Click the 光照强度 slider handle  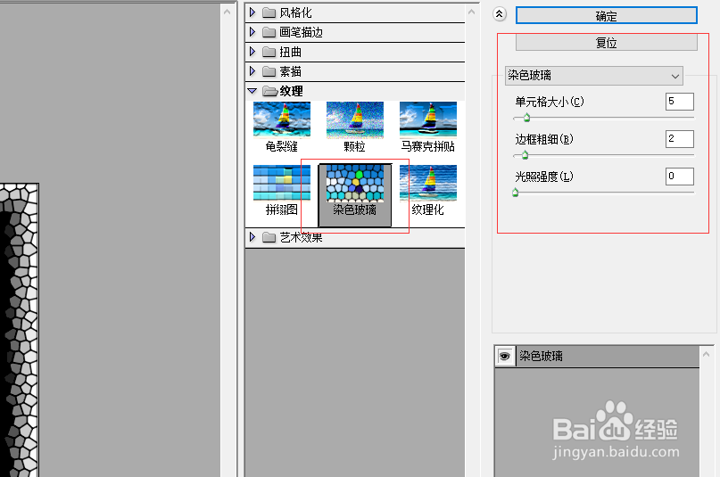[x=515, y=193]
